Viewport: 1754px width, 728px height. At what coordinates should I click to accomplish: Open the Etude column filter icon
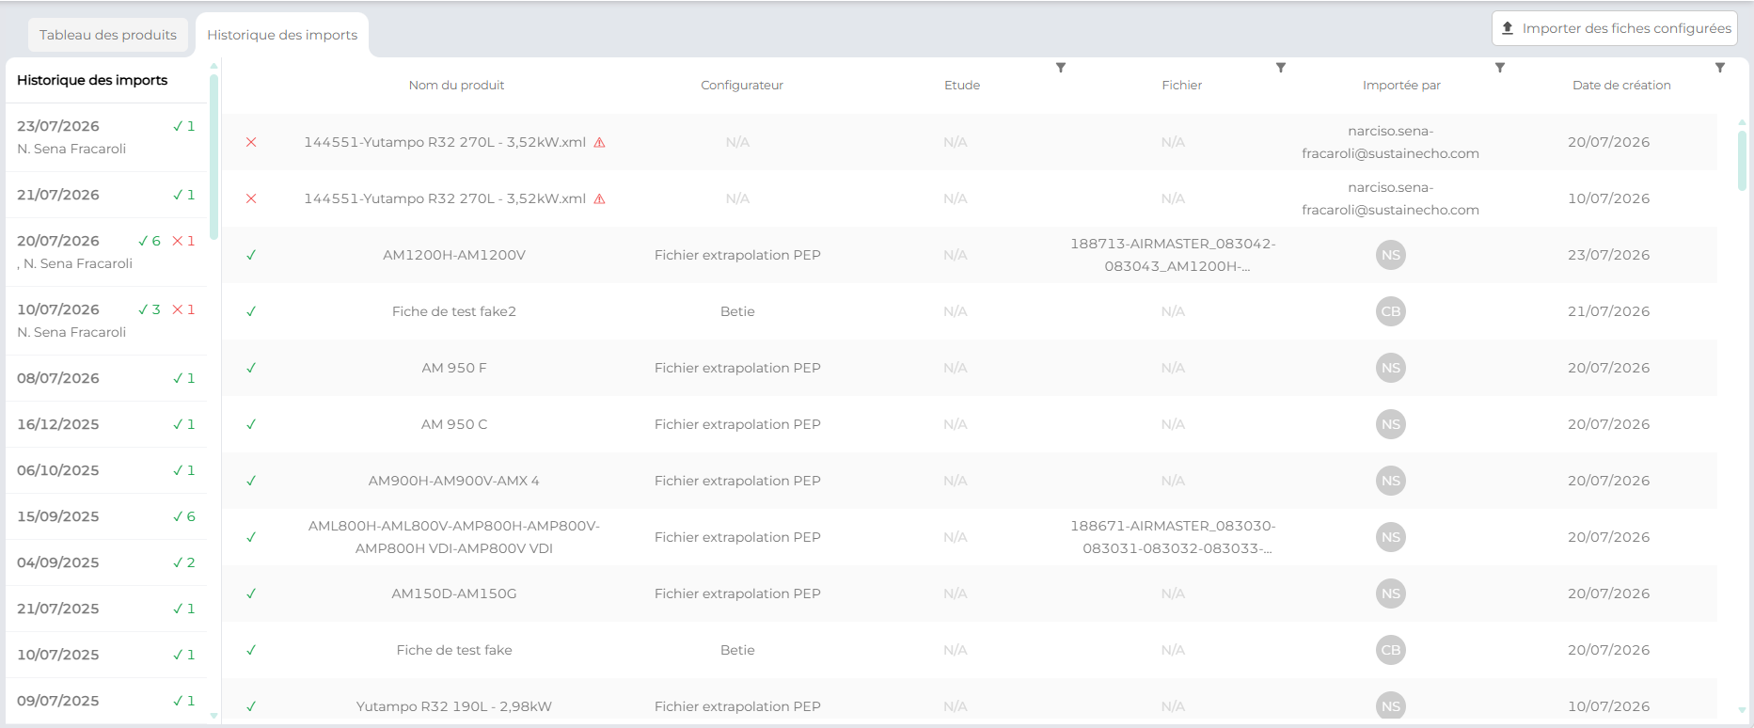pyautogui.click(x=1061, y=68)
